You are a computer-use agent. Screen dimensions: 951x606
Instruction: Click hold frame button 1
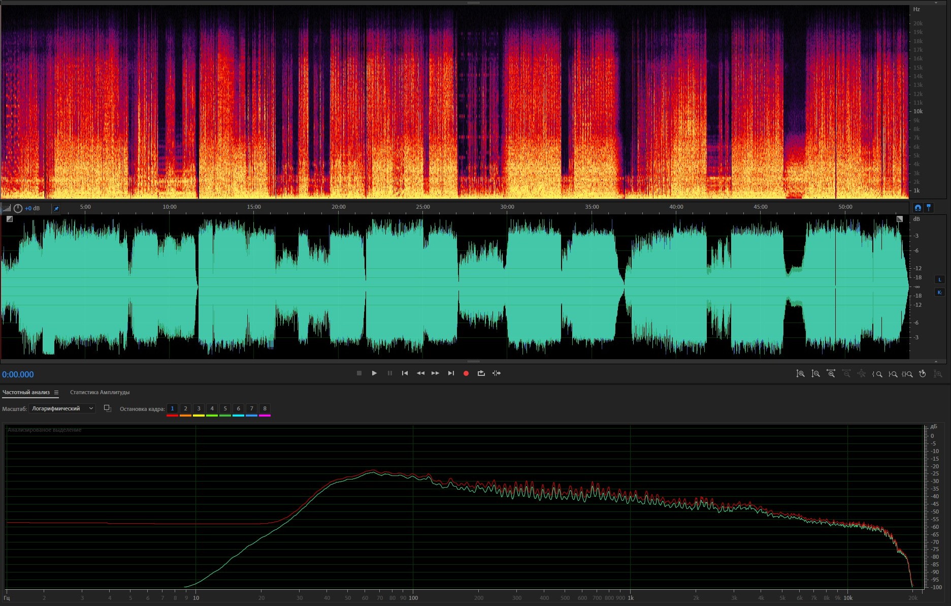(172, 408)
